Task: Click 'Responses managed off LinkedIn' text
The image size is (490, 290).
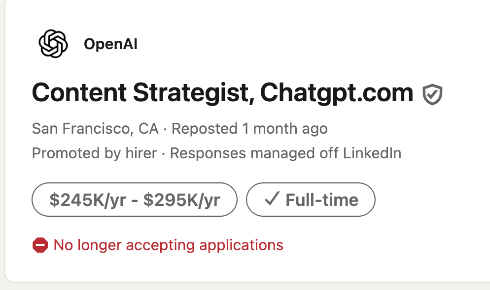Action: (285, 153)
